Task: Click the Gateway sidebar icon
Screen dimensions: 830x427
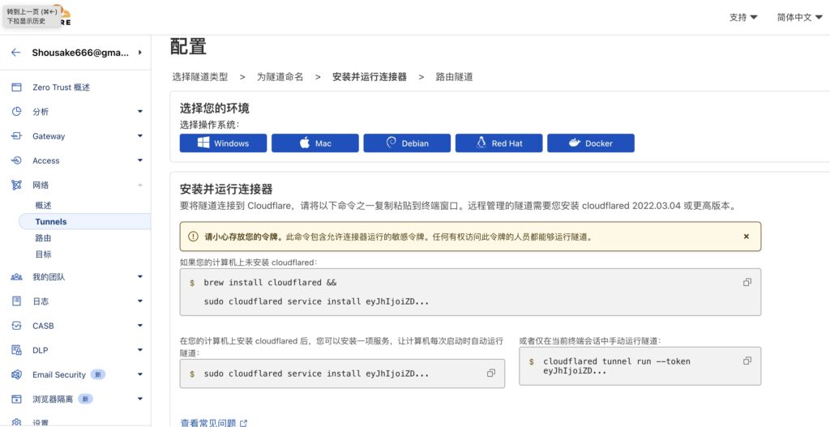Action: pyautogui.click(x=16, y=136)
